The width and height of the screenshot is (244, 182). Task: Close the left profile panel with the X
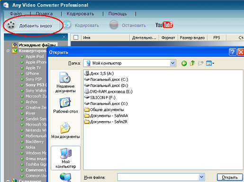point(64,37)
